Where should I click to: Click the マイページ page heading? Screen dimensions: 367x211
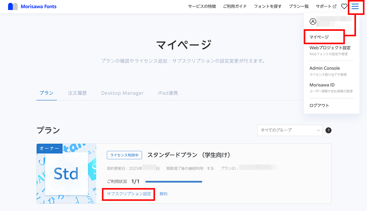tap(183, 45)
